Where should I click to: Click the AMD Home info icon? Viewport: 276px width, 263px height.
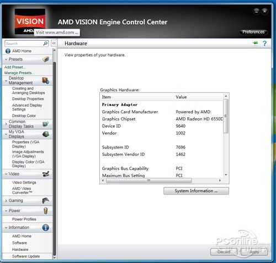point(8,51)
